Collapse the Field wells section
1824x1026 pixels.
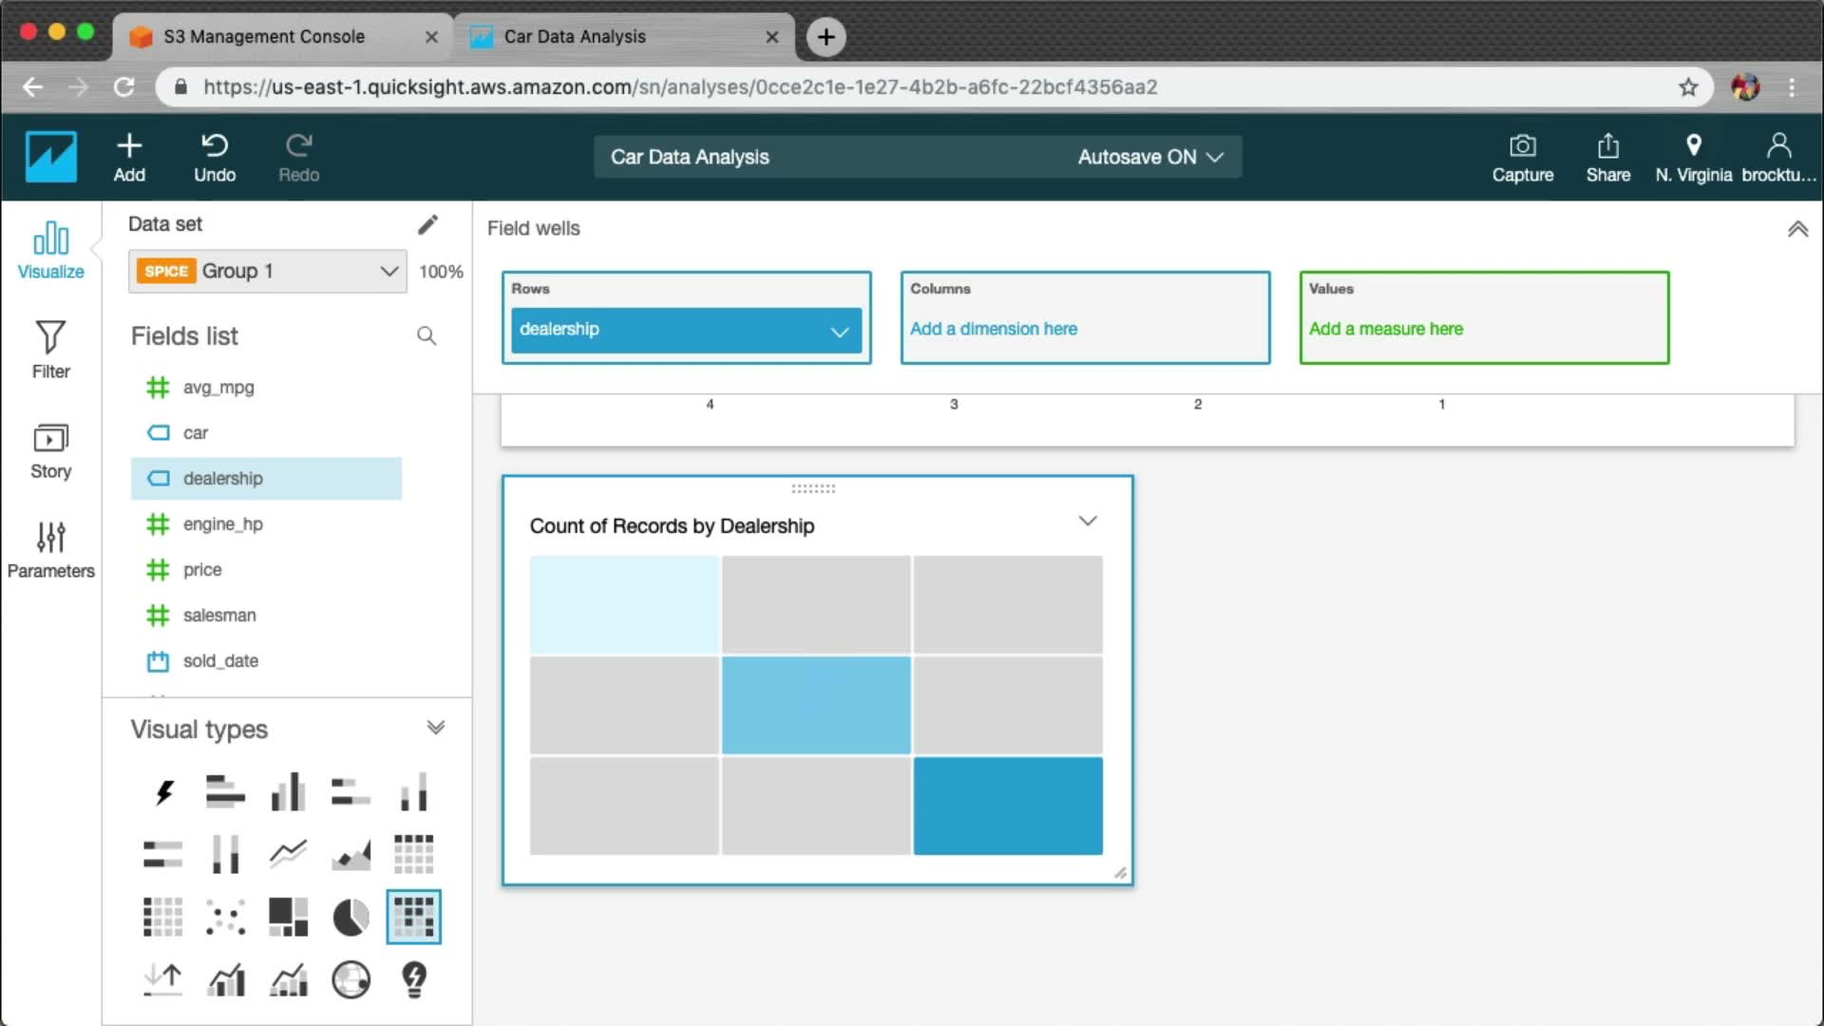[x=1797, y=229]
